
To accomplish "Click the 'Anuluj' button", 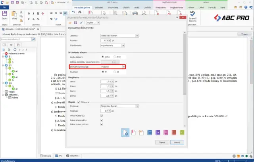I will [x=177, y=142].
